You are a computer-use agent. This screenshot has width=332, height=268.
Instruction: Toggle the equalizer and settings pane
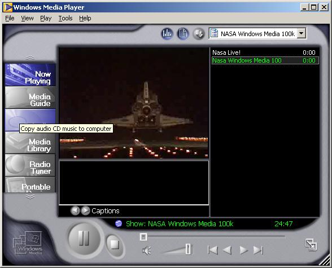(167, 33)
